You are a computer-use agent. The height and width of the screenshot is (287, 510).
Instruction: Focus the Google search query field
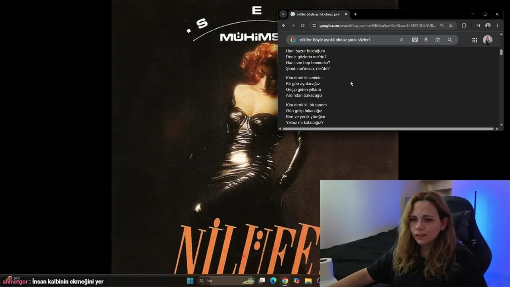click(x=335, y=40)
